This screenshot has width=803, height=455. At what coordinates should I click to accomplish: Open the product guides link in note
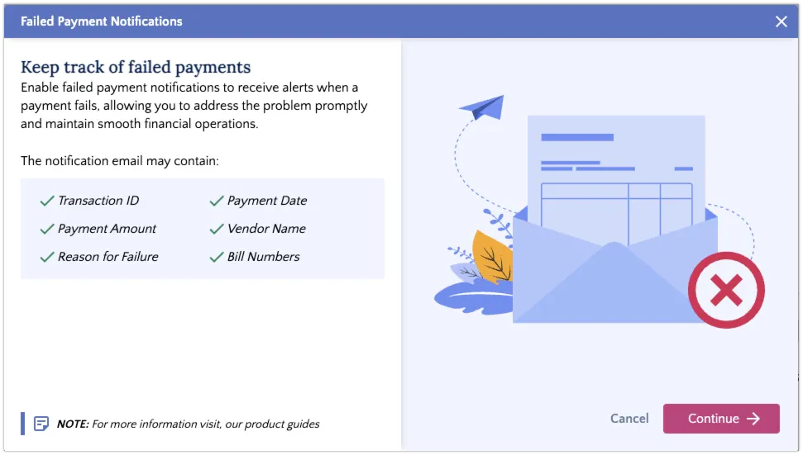[x=282, y=424]
